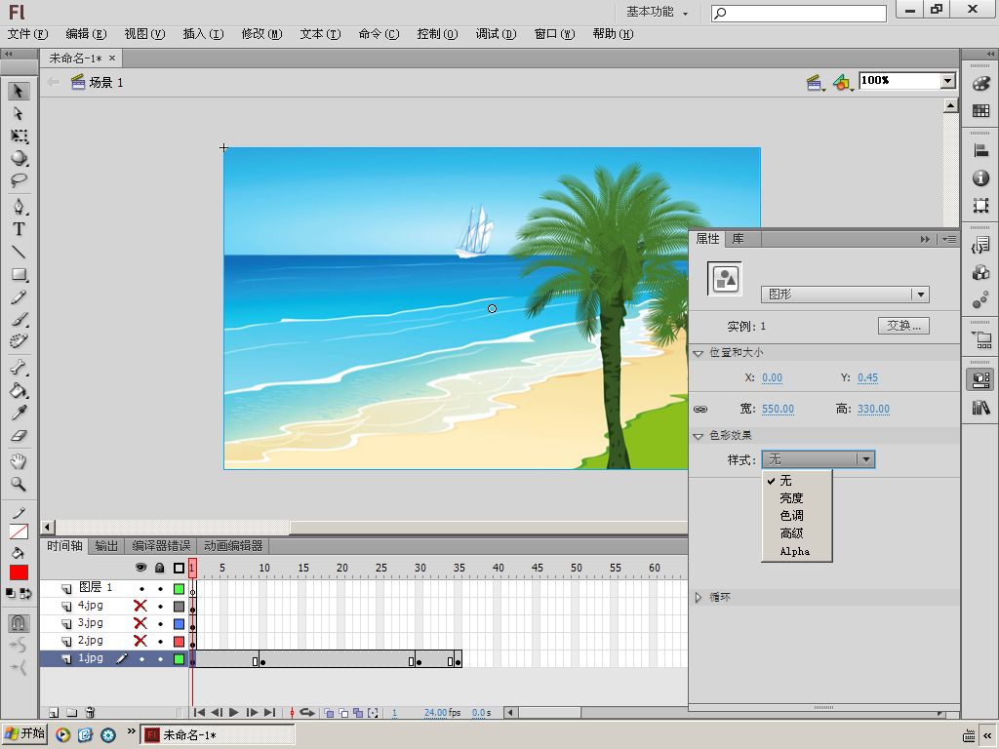Select the Text tool
Image resolution: width=999 pixels, height=749 pixels.
click(19, 230)
